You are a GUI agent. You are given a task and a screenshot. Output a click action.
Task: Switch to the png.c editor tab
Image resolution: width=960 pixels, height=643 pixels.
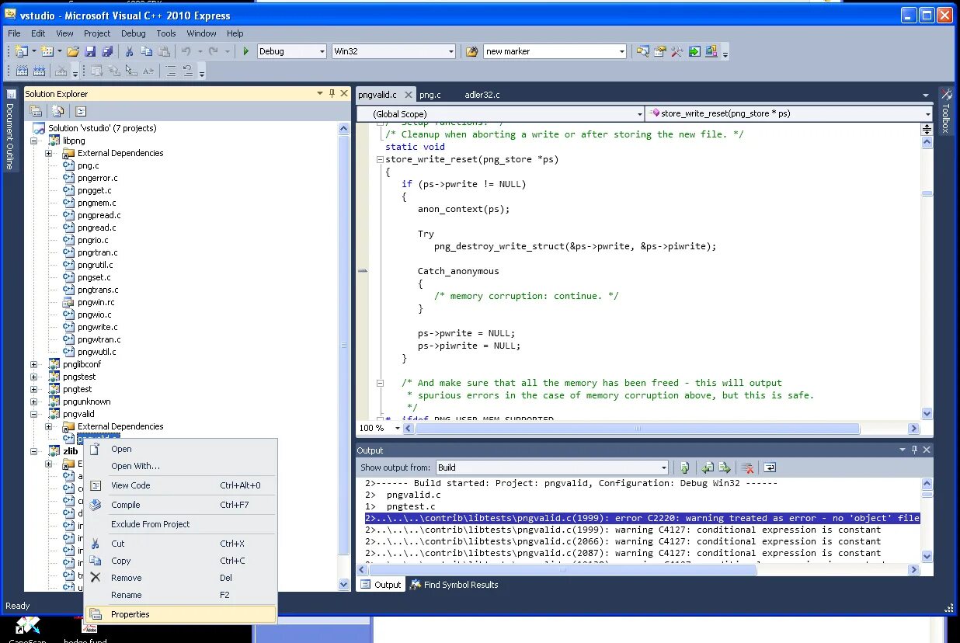pyautogui.click(x=430, y=95)
